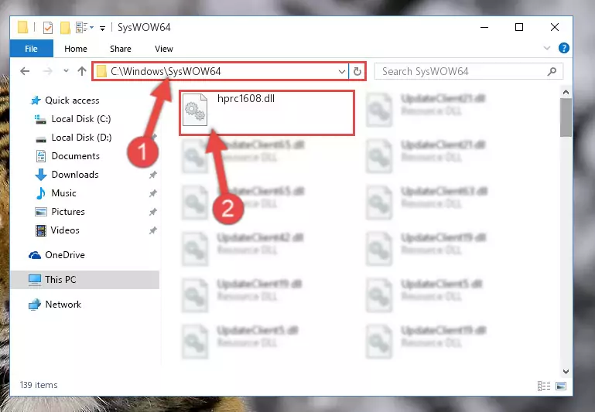Switch to the Home ribbon tab
This screenshot has width=595, height=412.
76,49
